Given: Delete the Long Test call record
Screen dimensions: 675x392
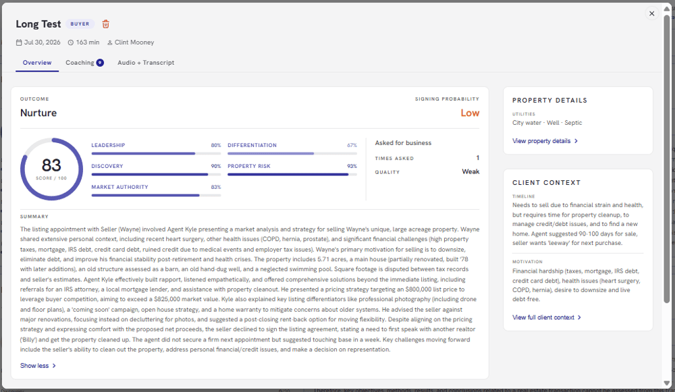Looking at the screenshot, I should point(105,24).
